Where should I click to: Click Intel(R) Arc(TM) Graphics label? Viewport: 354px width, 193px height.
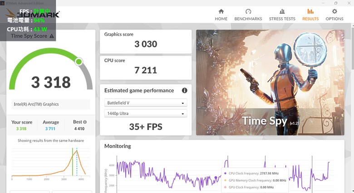[36, 104]
